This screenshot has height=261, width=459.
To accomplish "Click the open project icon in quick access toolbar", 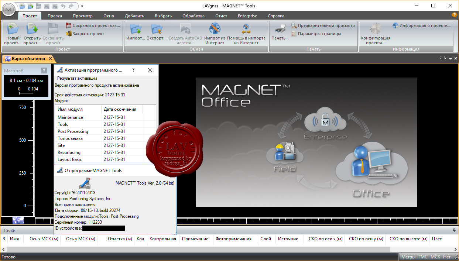I will pyautogui.click(x=30, y=6).
